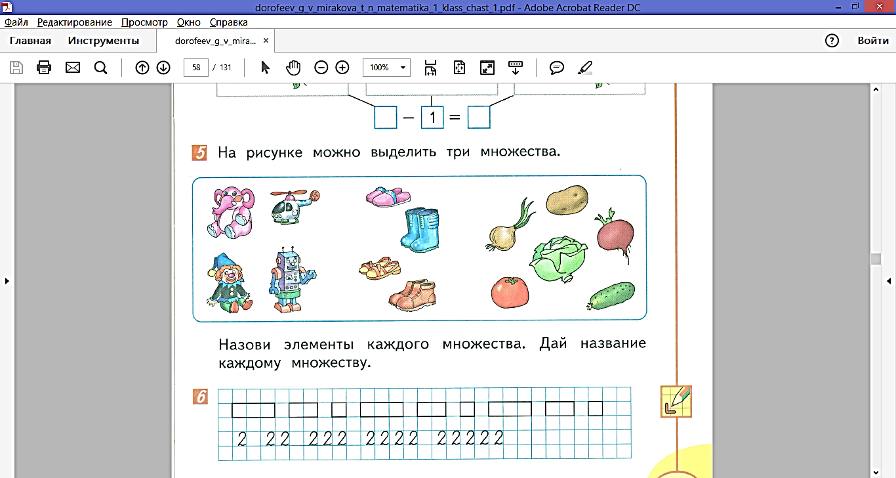
Task: Switch to the Инструменты tab
Action: coord(104,41)
